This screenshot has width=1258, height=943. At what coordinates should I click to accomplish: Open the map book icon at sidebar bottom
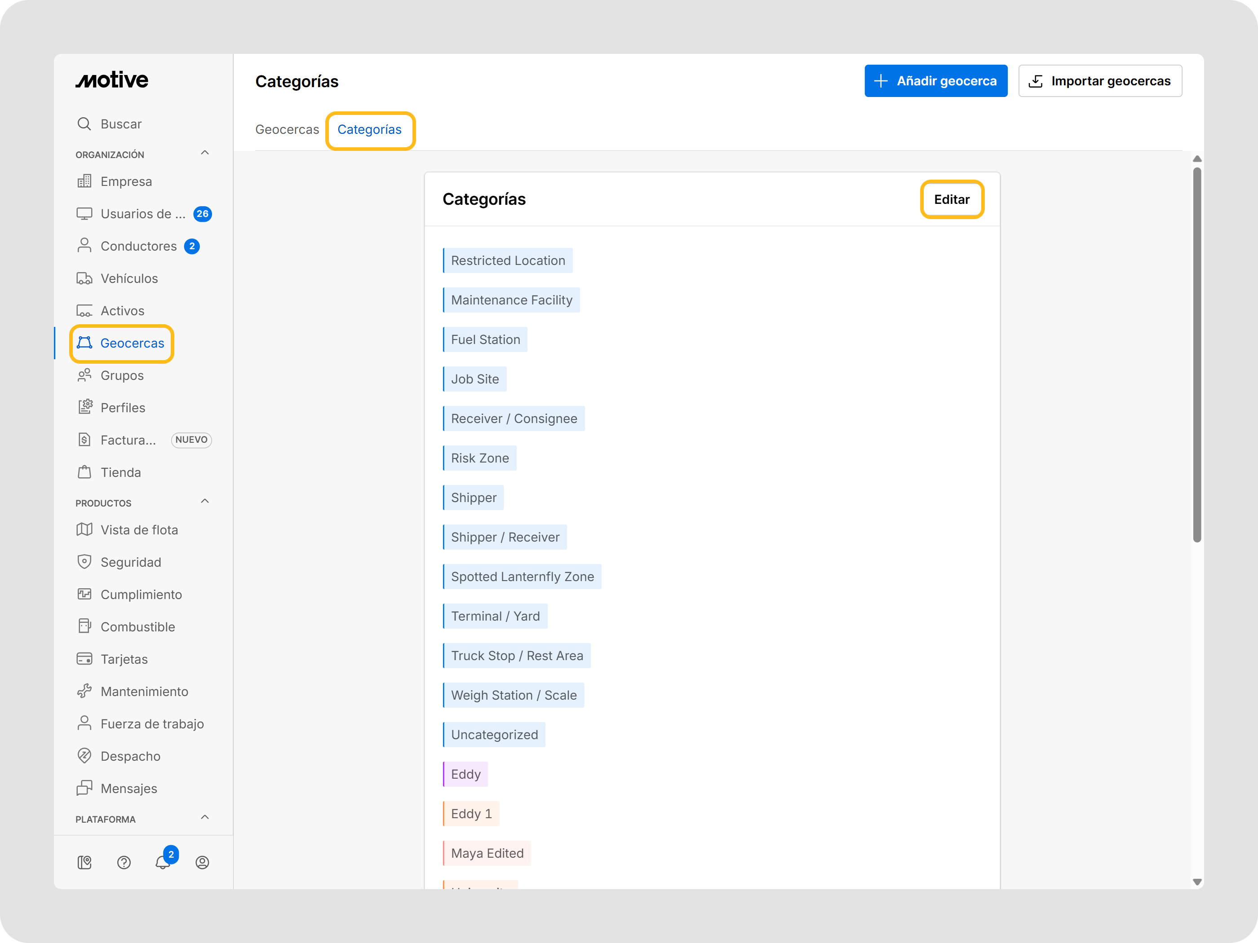point(84,862)
